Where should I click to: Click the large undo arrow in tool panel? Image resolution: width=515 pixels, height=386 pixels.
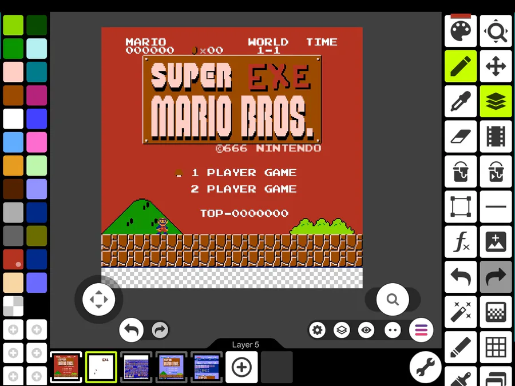(x=461, y=277)
